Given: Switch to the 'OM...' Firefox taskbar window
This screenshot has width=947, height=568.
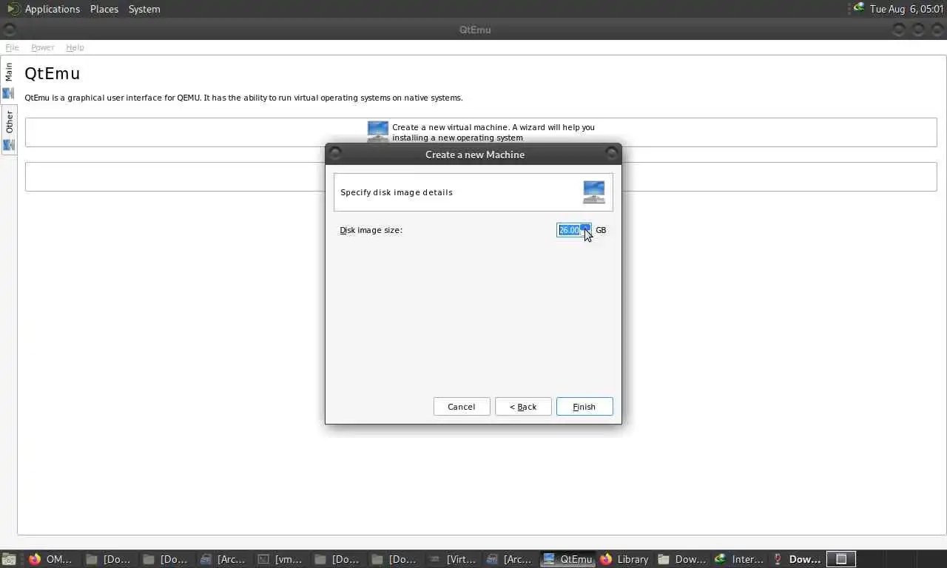Looking at the screenshot, I should (x=51, y=559).
